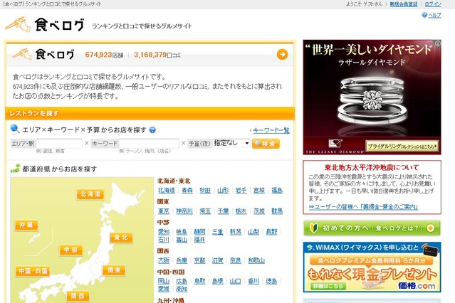
Task: Click the orange arrow circle in Tabelog panel
Action: pos(282,54)
